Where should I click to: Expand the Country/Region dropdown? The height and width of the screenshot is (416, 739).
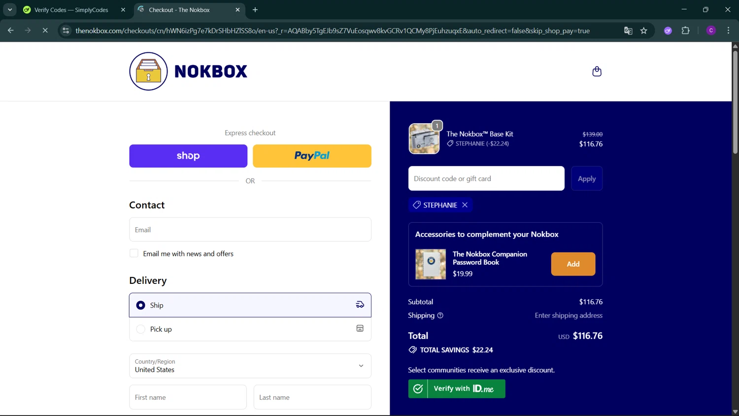tap(250, 366)
